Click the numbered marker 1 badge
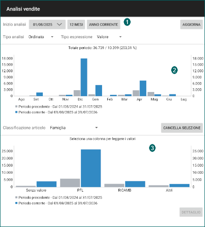 [x=127, y=22]
